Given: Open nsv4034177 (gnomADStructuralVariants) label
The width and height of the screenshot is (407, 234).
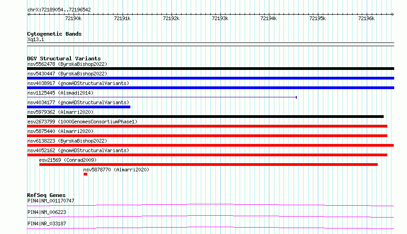Looking at the screenshot, I should point(78,102).
